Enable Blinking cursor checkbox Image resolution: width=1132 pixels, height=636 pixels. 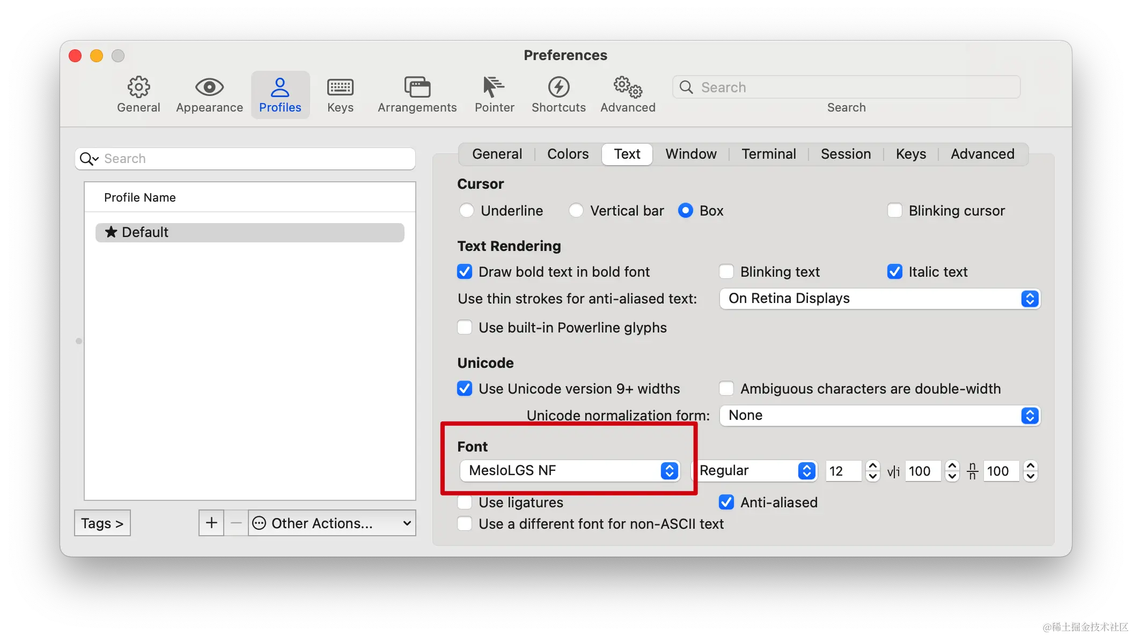click(894, 211)
